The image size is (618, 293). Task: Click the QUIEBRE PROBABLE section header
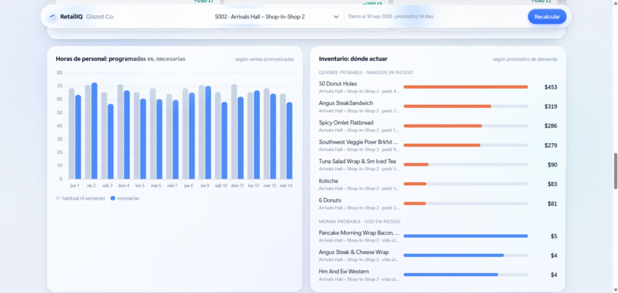pos(366,73)
